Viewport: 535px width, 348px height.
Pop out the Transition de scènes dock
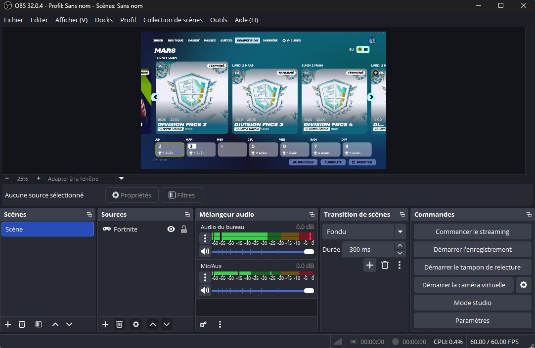click(x=402, y=214)
